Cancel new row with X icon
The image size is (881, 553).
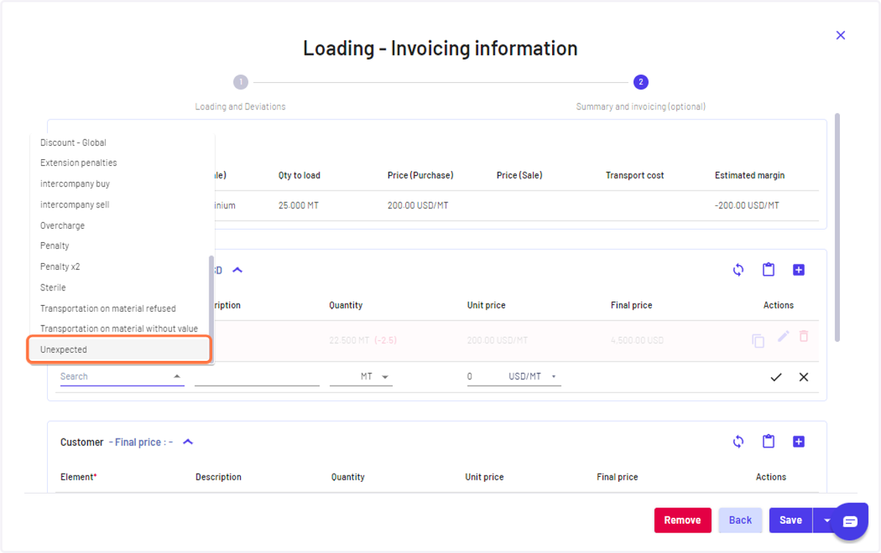coord(804,377)
